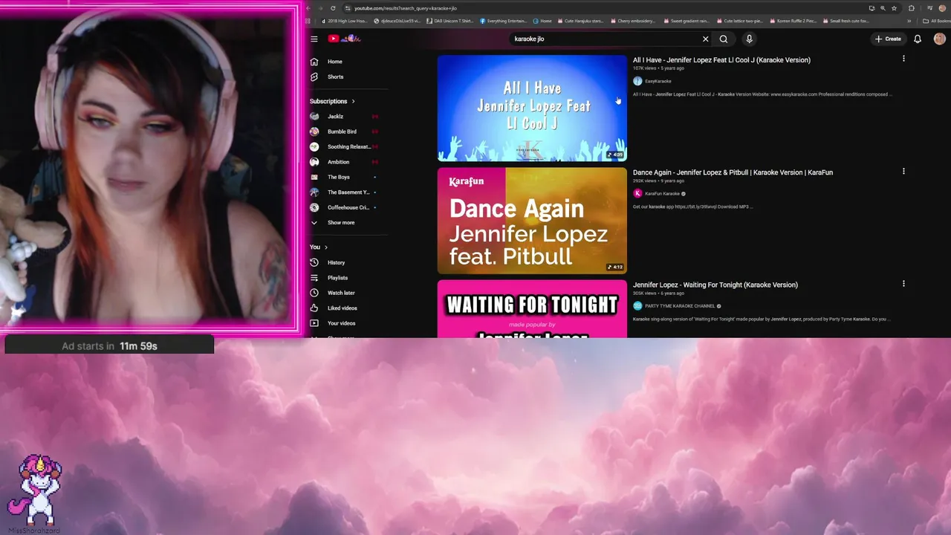The height and width of the screenshot is (535, 951).
Task: Open the 2018 High Low Hoo... bookmark
Action: click(345, 21)
